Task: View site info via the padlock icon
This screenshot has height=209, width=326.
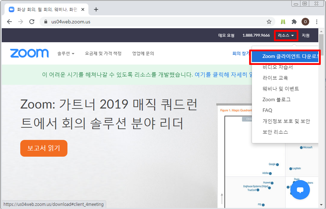Action: coord(46,22)
